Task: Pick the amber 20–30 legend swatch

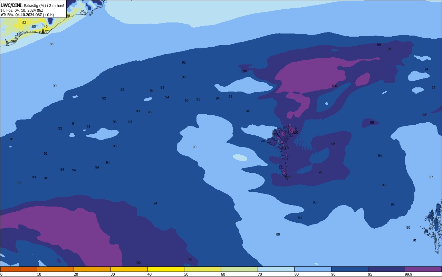Action: 92,269
